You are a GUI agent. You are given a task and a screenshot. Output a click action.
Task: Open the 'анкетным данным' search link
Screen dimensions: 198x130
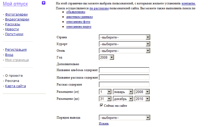click(79, 17)
